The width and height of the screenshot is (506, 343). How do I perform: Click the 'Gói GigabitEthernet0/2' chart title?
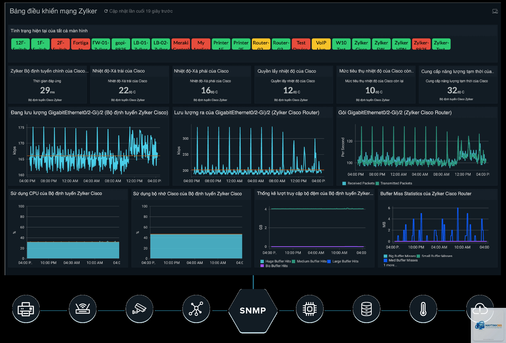395,112
